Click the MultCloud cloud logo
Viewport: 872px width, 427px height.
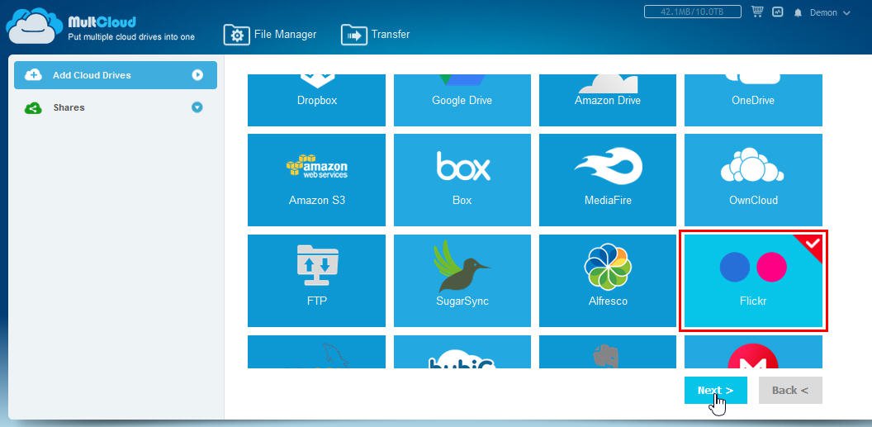[x=34, y=26]
